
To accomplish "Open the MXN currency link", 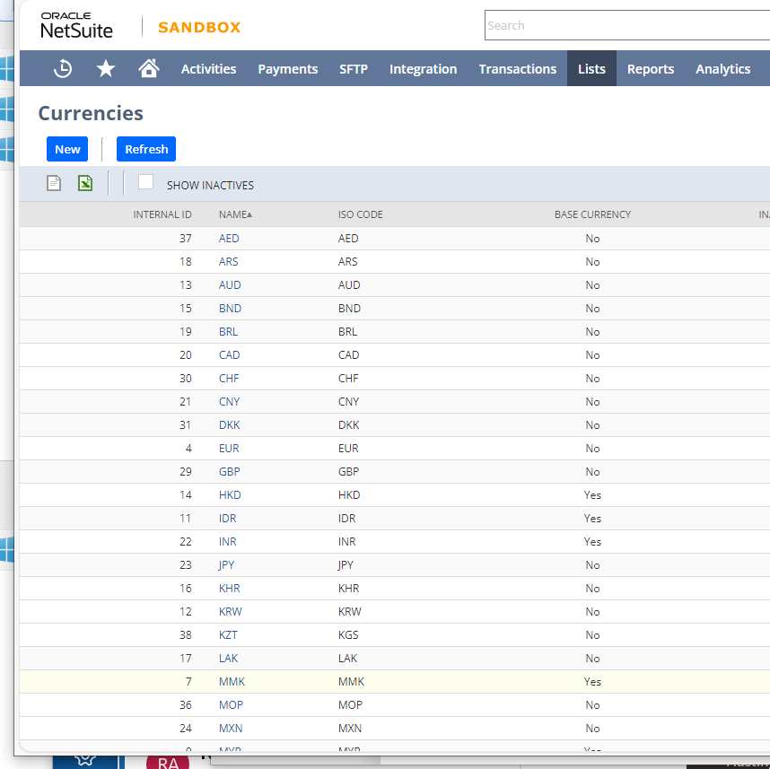I will coord(231,729).
